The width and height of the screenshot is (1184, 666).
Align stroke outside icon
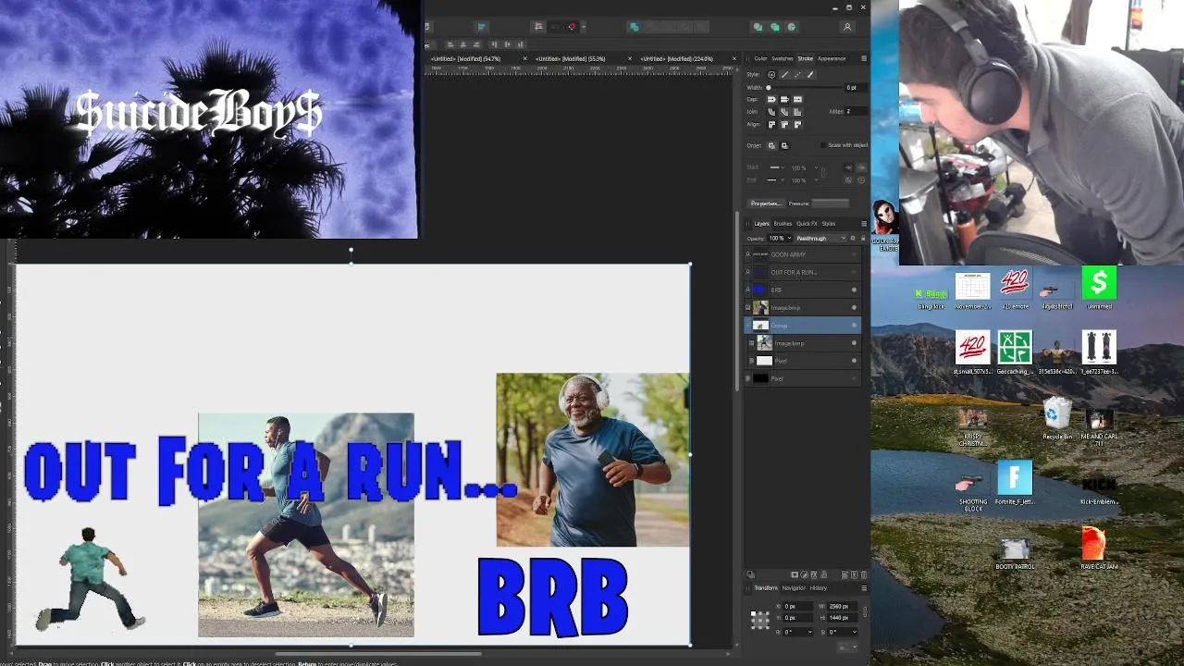click(x=797, y=124)
